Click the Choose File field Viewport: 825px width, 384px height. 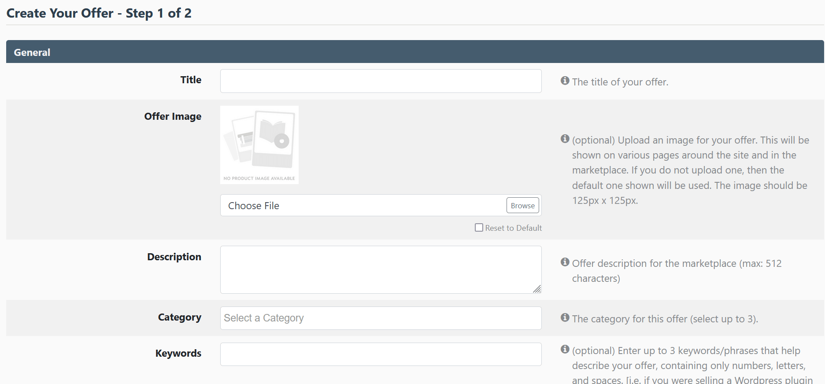pyautogui.click(x=362, y=206)
